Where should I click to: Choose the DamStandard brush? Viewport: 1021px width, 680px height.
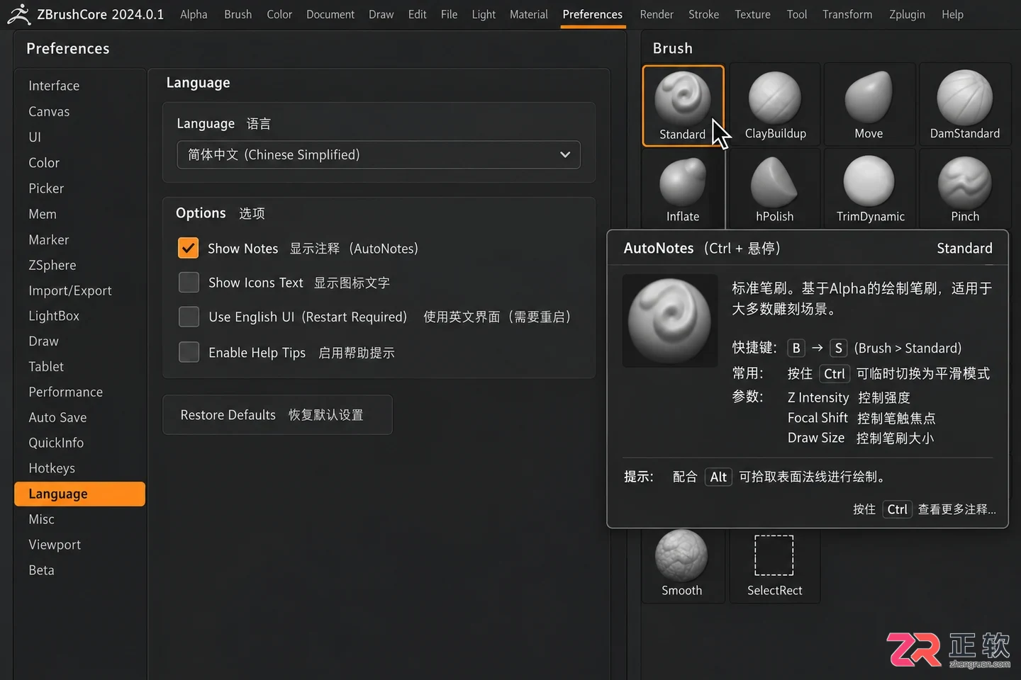964,106
